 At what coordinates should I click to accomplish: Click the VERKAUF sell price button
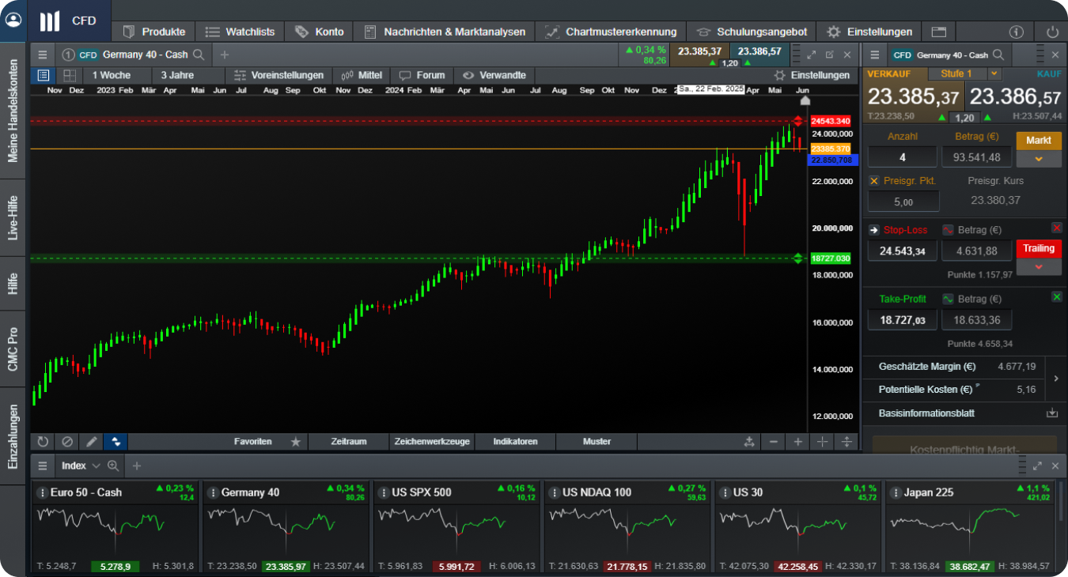[913, 97]
